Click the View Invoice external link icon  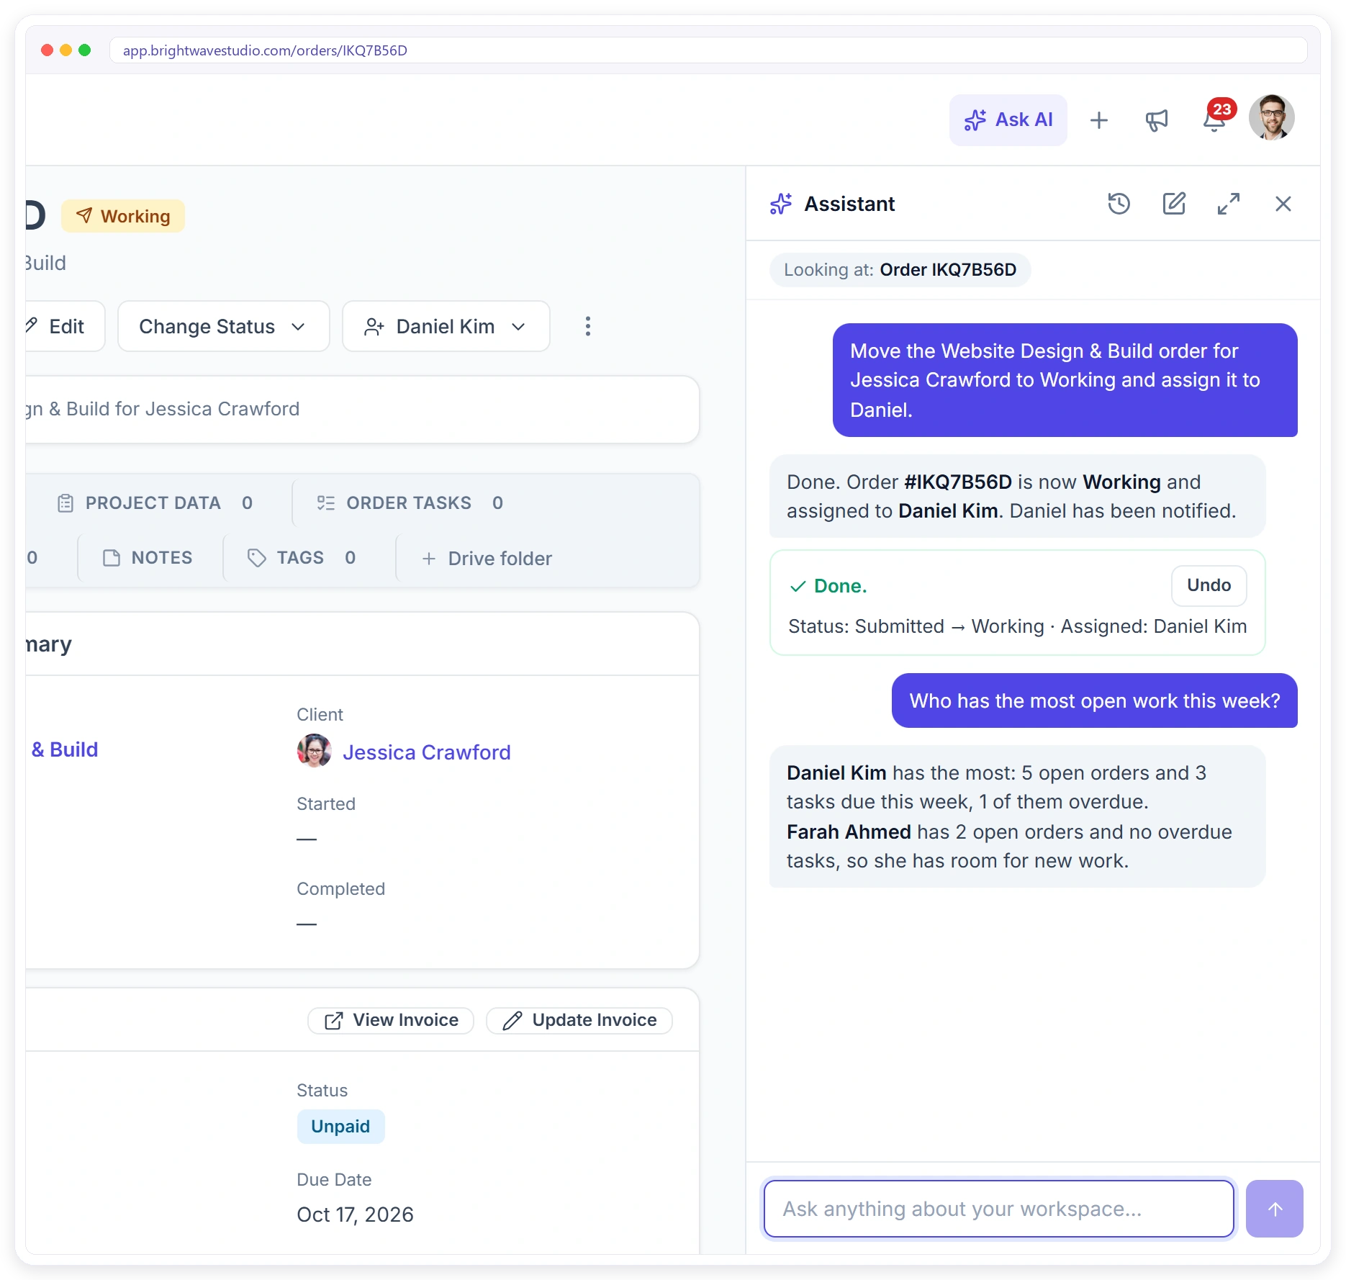tap(334, 1021)
